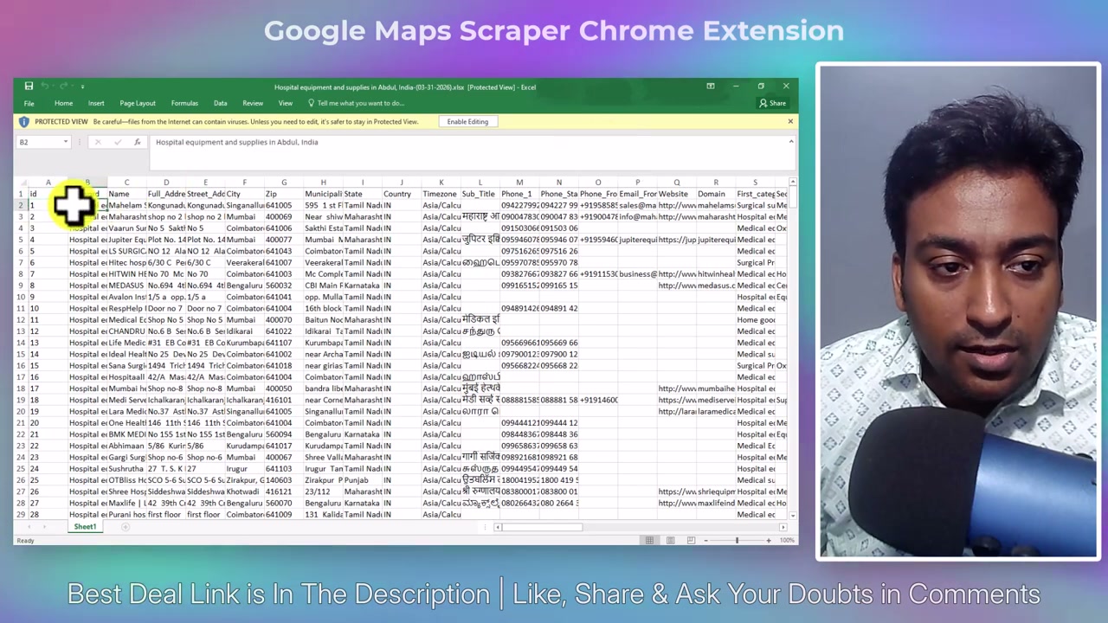1108x623 pixels.
Task: Select column A header
Action: pos(48,183)
